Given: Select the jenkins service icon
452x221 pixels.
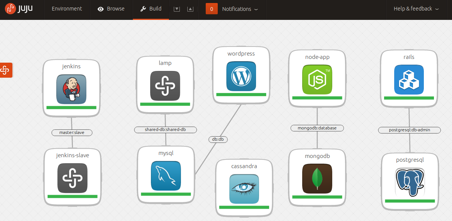Looking at the screenshot, I should [71, 89].
